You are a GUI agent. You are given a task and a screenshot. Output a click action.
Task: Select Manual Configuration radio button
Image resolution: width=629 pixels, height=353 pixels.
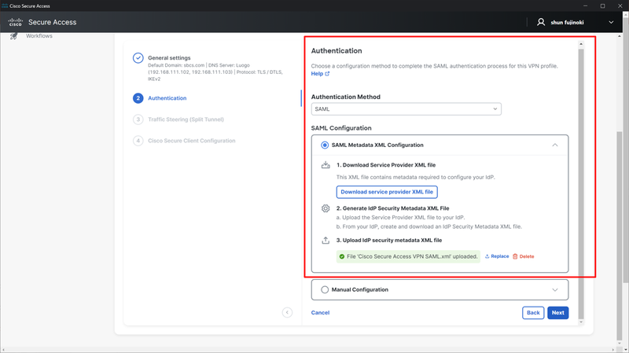point(325,289)
